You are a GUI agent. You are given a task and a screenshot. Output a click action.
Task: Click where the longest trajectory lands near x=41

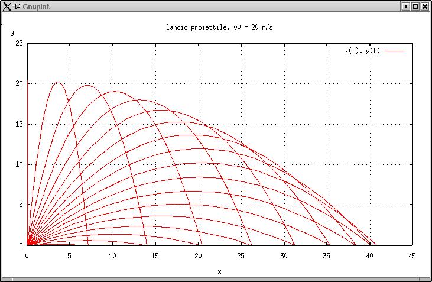(376, 244)
